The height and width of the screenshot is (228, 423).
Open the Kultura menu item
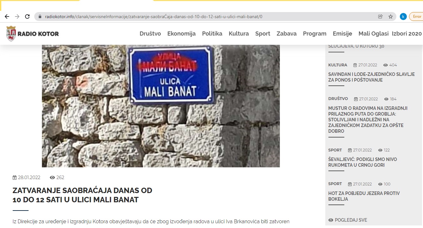239,34
